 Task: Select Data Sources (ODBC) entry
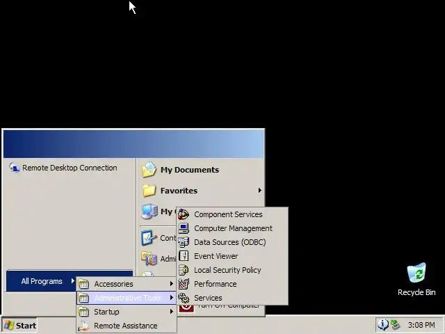(x=232, y=242)
